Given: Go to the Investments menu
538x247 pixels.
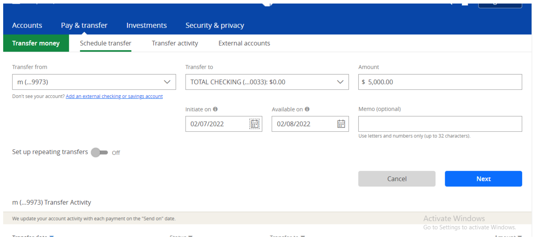Looking at the screenshot, I should coord(147,25).
